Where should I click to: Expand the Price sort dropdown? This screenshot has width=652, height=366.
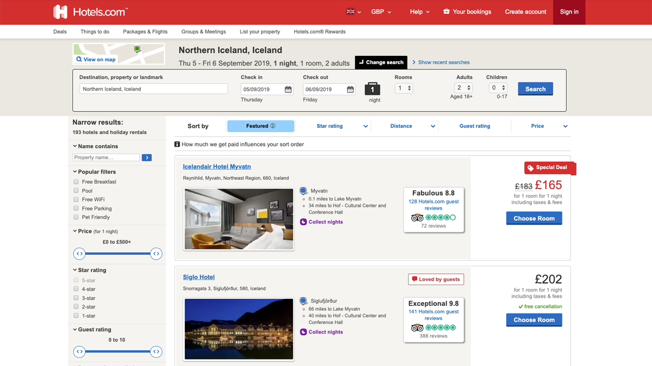coord(566,126)
